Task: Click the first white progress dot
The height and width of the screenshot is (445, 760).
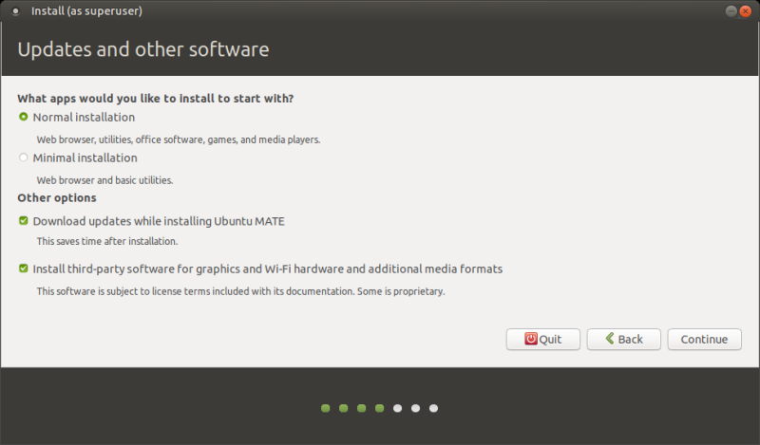Action: (397, 408)
